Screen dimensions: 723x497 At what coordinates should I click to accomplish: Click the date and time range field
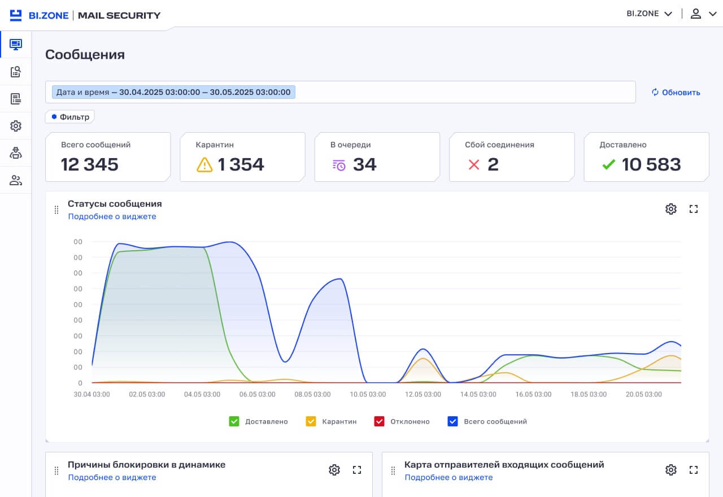click(340, 92)
